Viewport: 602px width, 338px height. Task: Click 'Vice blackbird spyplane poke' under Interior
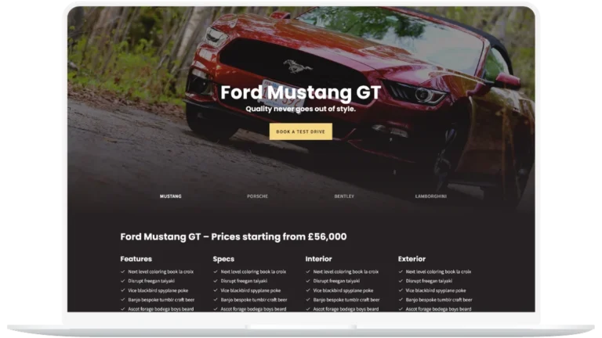point(343,290)
